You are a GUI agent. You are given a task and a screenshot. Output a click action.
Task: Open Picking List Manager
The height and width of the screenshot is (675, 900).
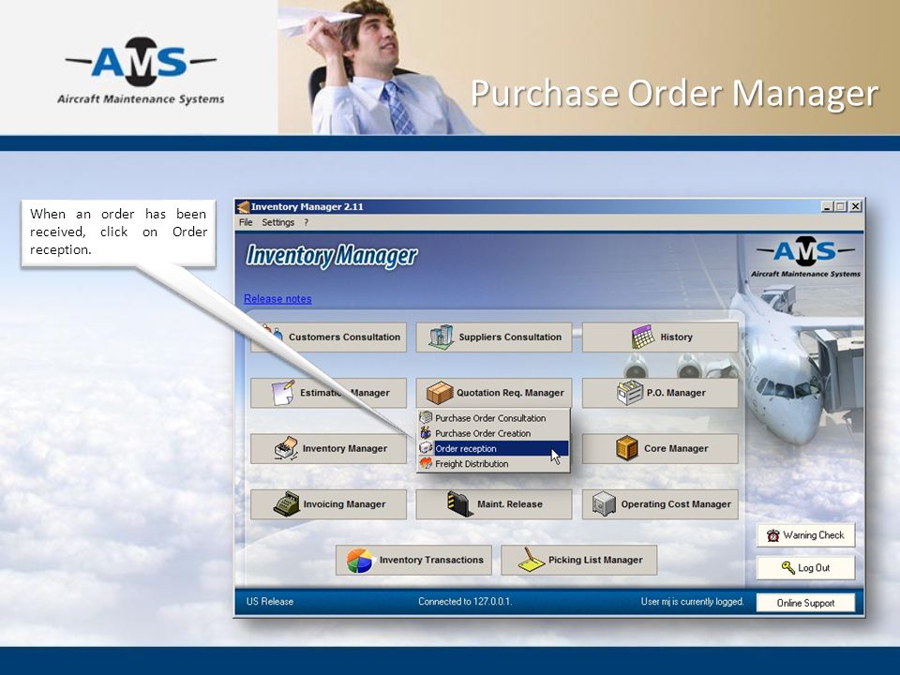(x=579, y=560)
